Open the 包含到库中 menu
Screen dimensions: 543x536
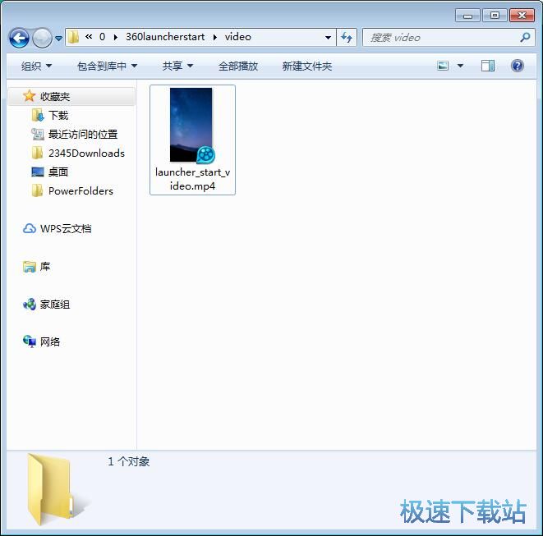[107, 66]
